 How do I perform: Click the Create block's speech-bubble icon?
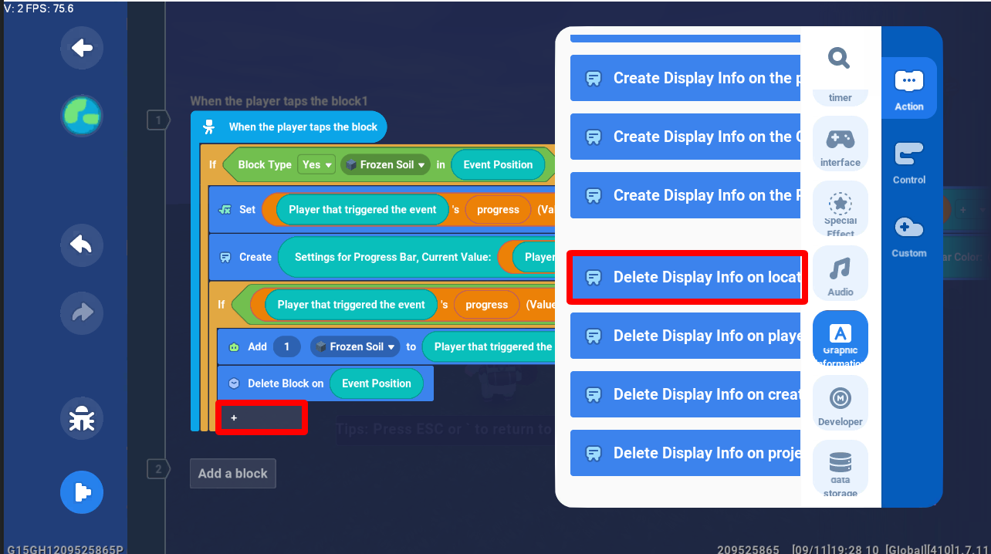(225, 257)
